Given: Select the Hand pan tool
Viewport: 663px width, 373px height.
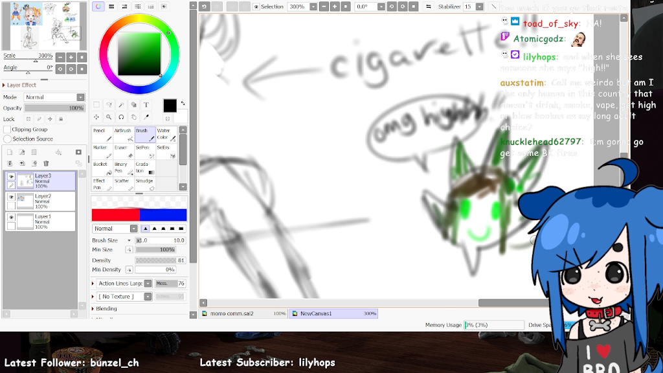Looking at the screenshot, I should click(133, 117).
